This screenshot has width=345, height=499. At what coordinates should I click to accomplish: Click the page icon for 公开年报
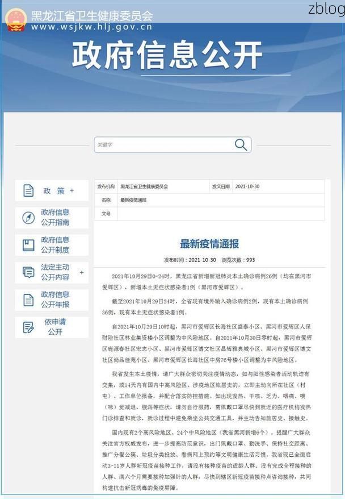coord(28,300)
